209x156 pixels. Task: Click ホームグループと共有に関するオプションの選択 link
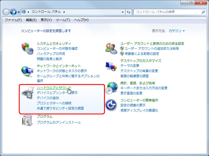coord(68,78)
